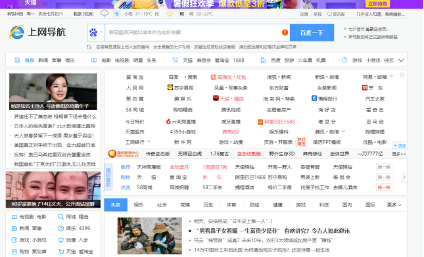Switch to the 科技 news tab
The image size is (424, 257).
coord(324,205)
